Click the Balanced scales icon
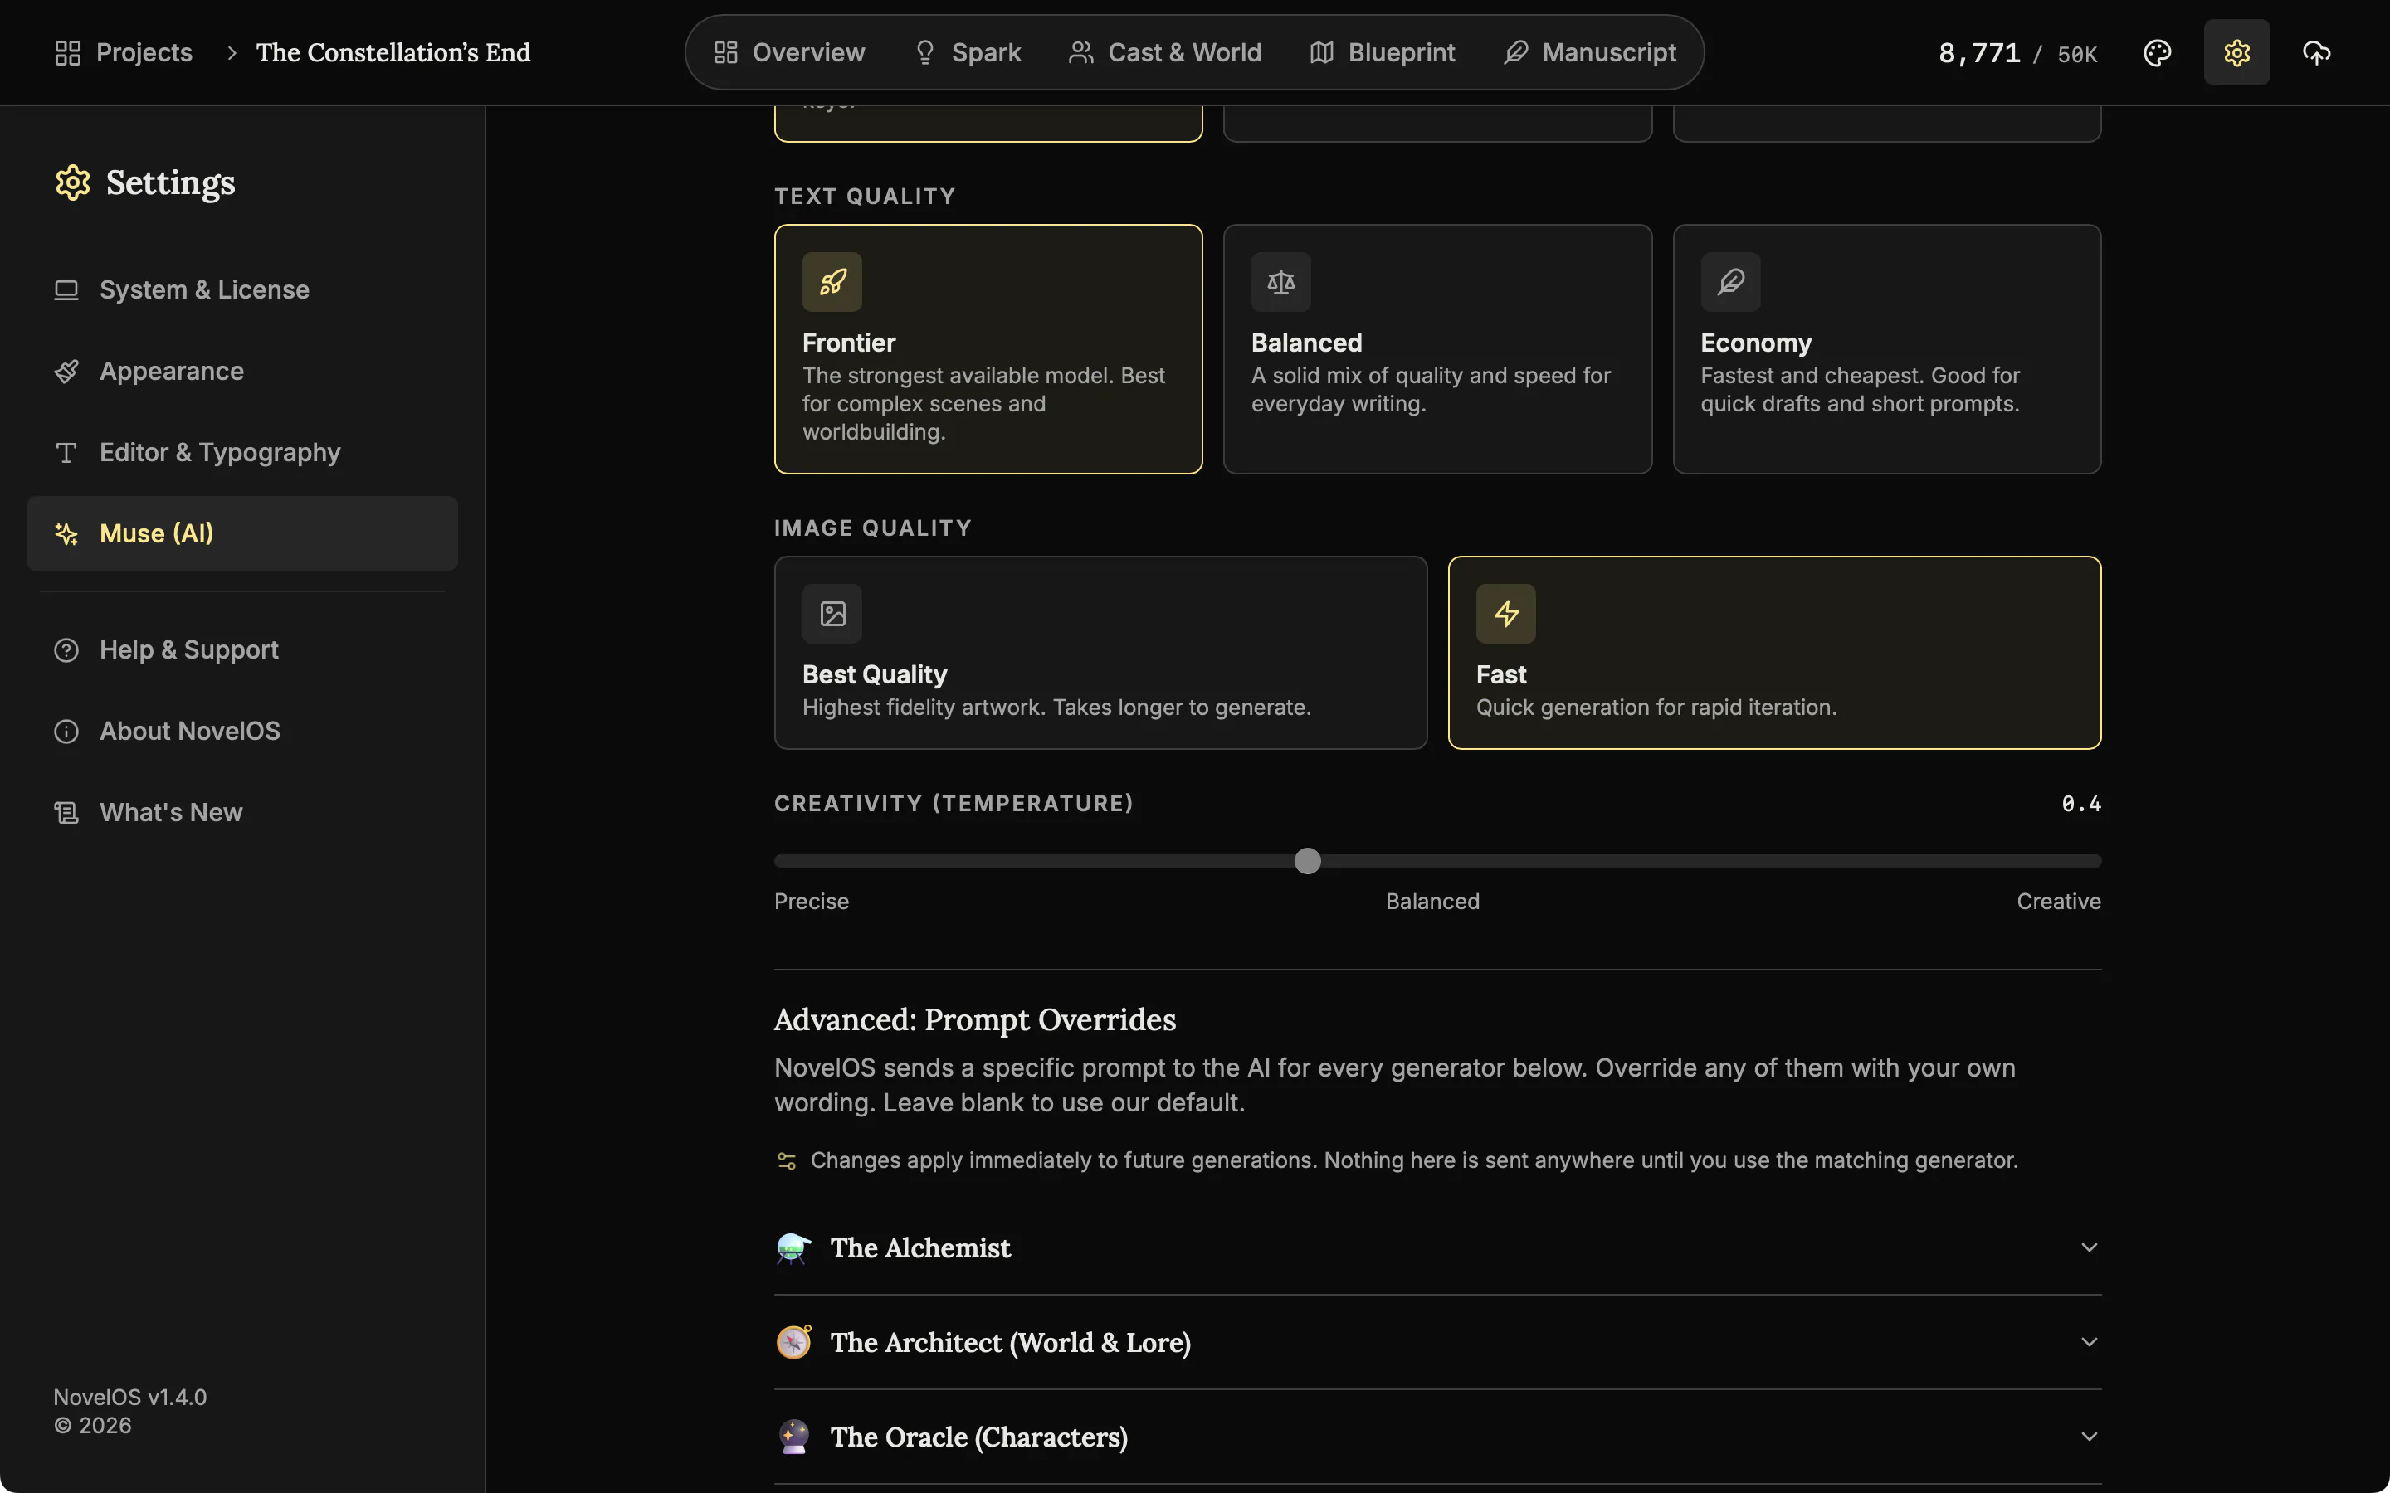 (1281, 282)
